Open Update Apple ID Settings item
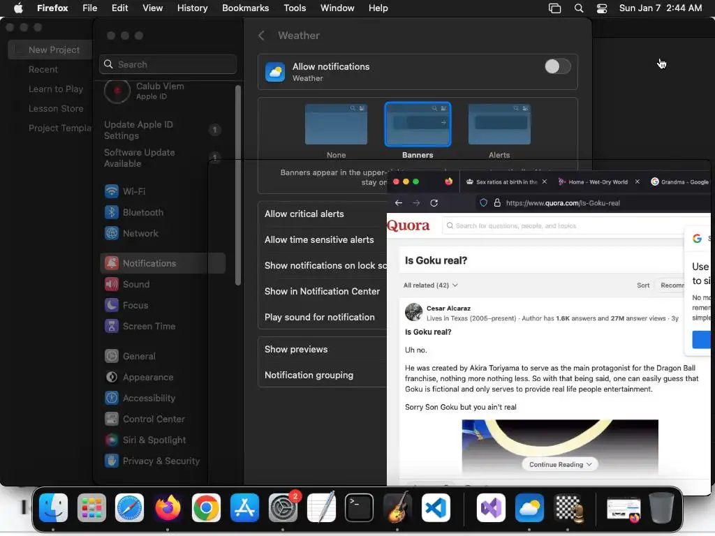Viewport: 715px width, 536px height. coord(163,131)
